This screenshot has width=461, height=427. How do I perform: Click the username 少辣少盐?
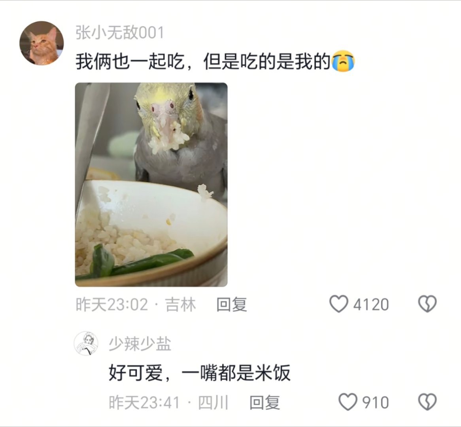140,344
